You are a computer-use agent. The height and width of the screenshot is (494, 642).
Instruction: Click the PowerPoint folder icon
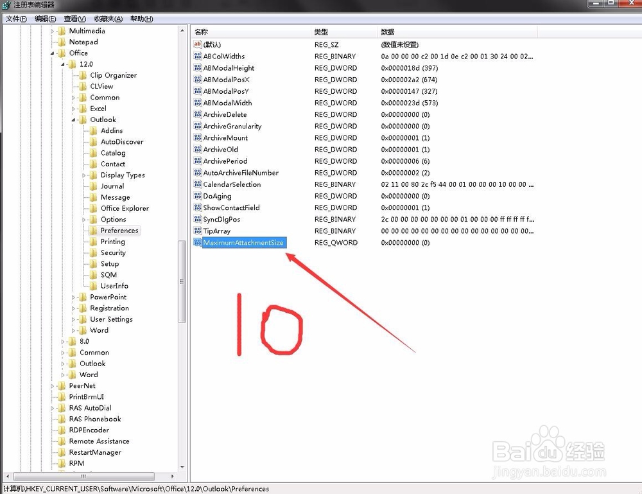coord(83,297)
